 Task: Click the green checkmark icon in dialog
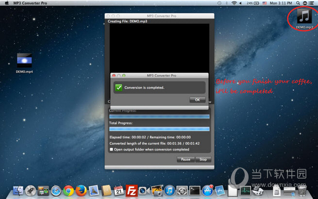[118, 87]
